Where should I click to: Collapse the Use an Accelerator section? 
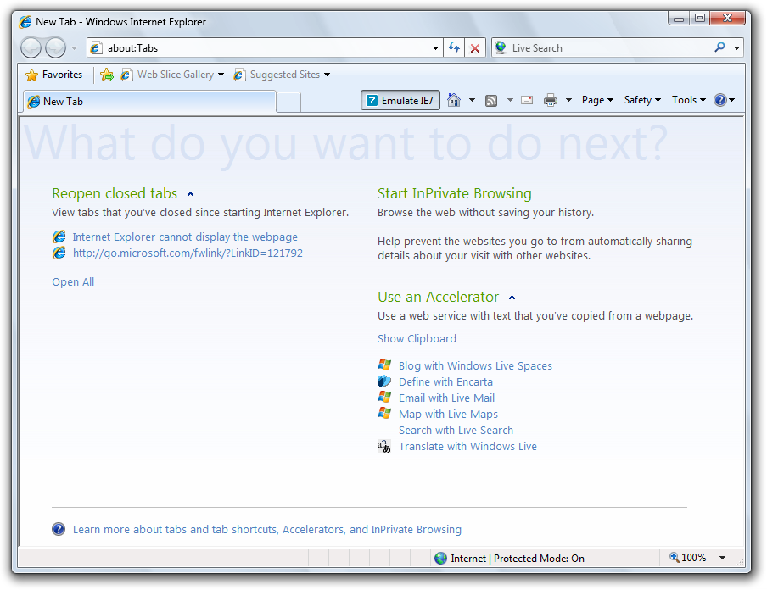(512, 298)
